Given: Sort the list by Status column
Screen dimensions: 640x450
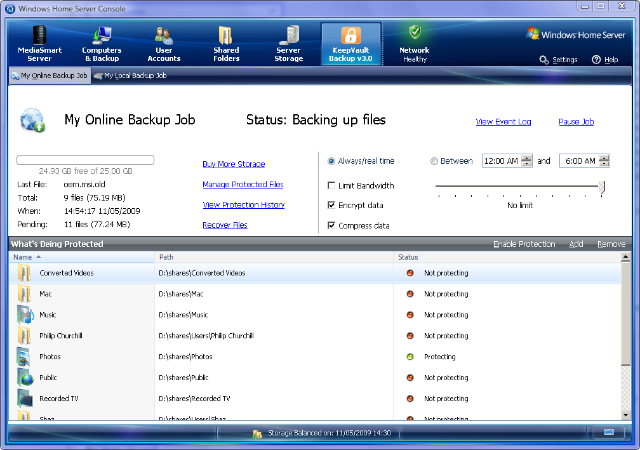Looking at the screenshot, I should click(507, 257).
